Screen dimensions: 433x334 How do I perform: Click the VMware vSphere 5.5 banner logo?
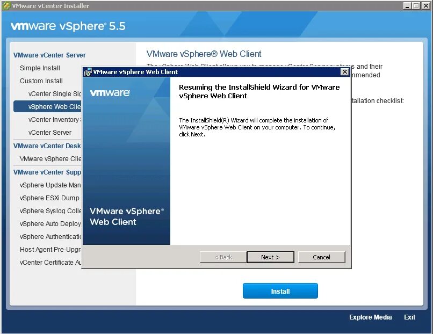(x=68, y=26)
